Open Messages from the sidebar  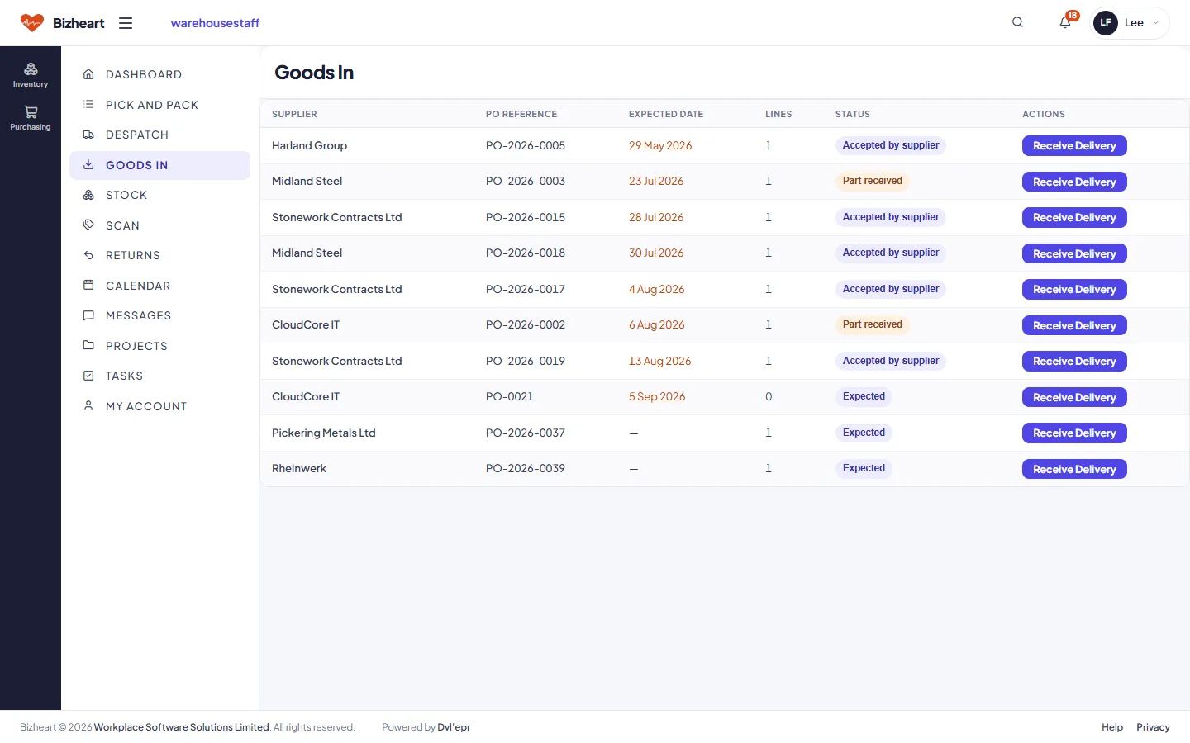(x=159, y=315)
